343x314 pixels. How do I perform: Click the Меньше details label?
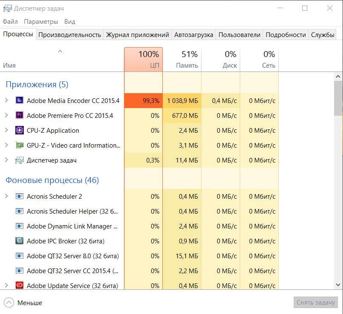pyautogui.click(x=30, y=303)
